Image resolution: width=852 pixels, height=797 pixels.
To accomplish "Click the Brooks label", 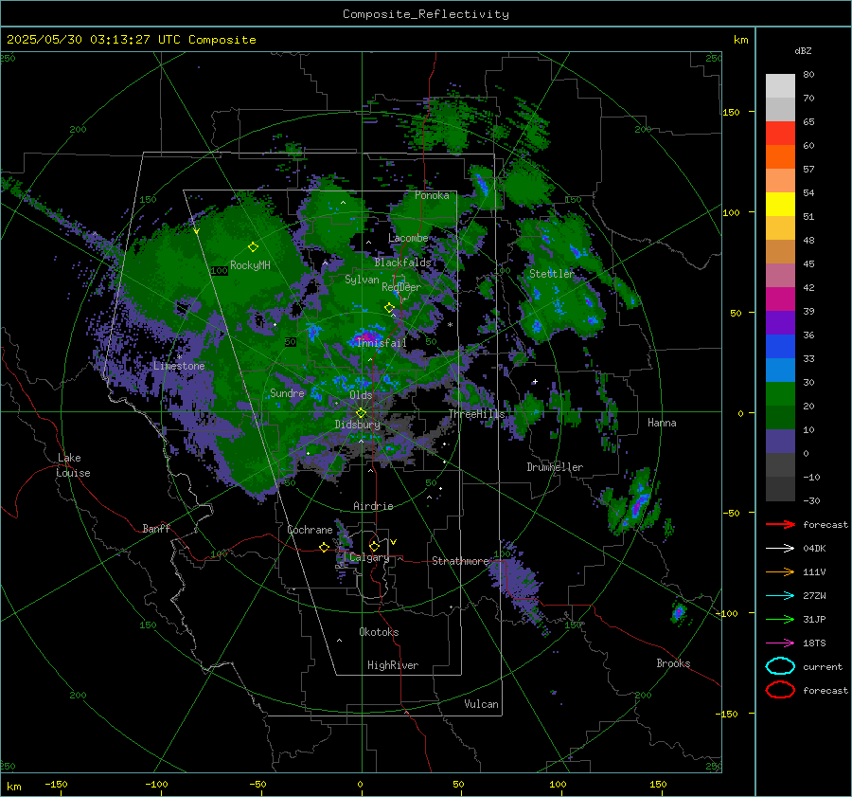I will point(673,663).
